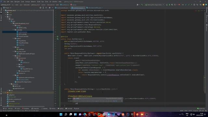This screenshot has height=117, width=208.
Task: Show Git history clock icon
Action: click(194, 5)
